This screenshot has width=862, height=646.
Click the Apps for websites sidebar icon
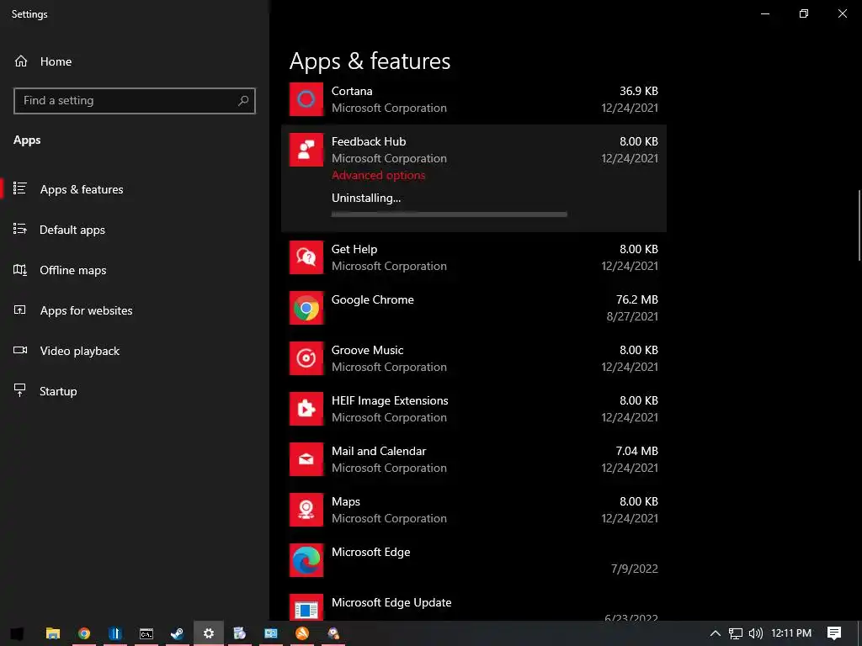(x=20, y=310)
